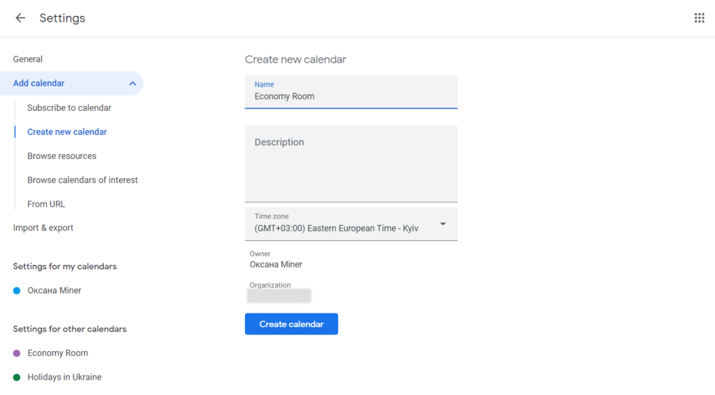Open Import & export settings
The image size is (715, 395).
[43, 228]
